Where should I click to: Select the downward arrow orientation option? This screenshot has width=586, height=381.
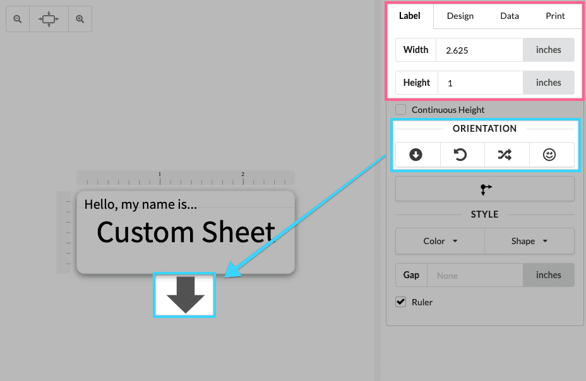pyautogui.click(x=417, y=154)
